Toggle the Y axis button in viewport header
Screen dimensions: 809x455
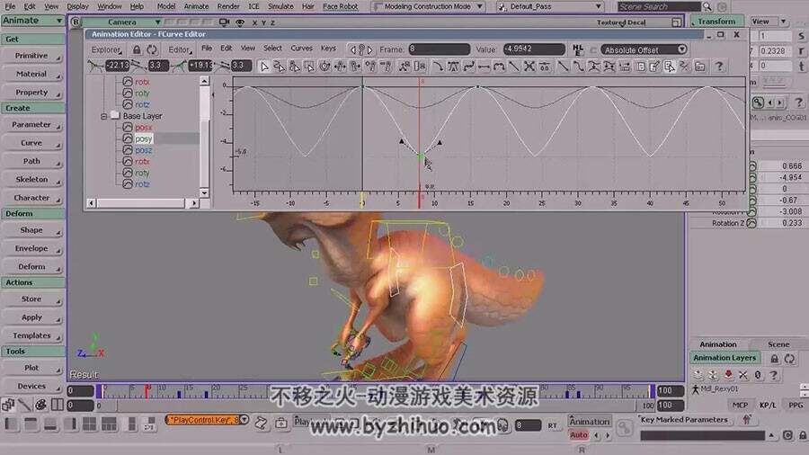(263, 22)
